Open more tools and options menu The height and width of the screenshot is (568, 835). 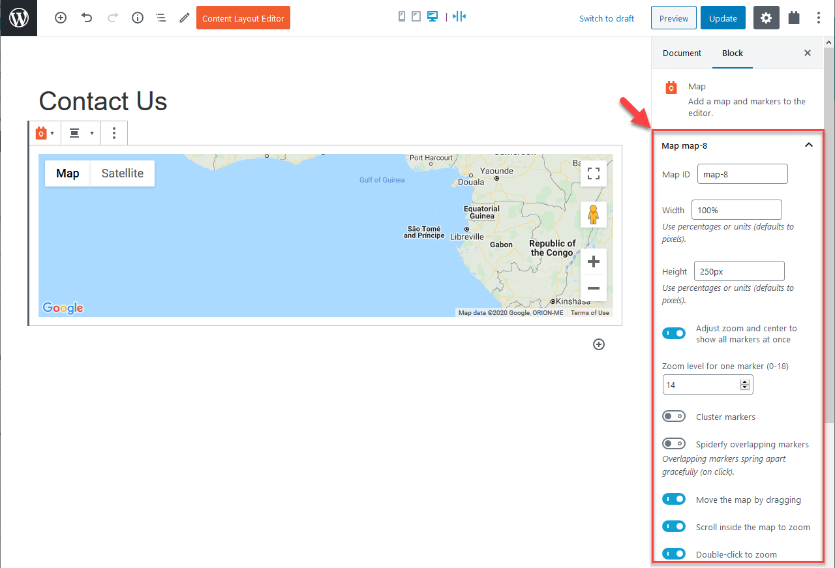(819, 18)
